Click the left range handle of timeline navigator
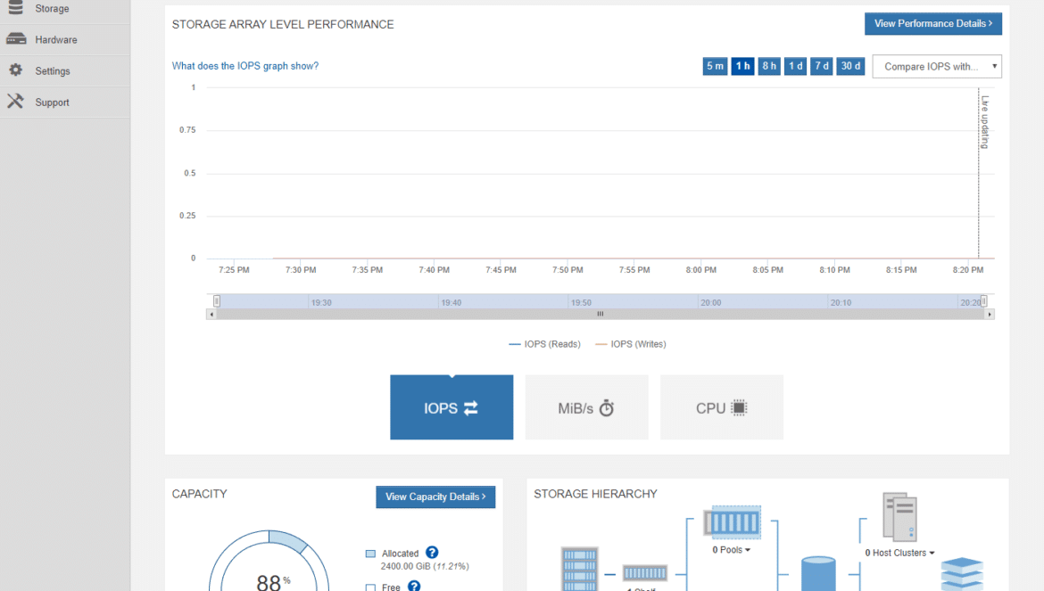Image resolution: width=1044 pixels, height=591 pixels. (217, 301)
